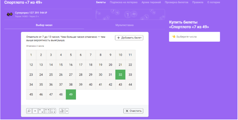Click the lottery balls banner image
The height and width of the screenshot is (120, 238).
click(x=130, y=15)
